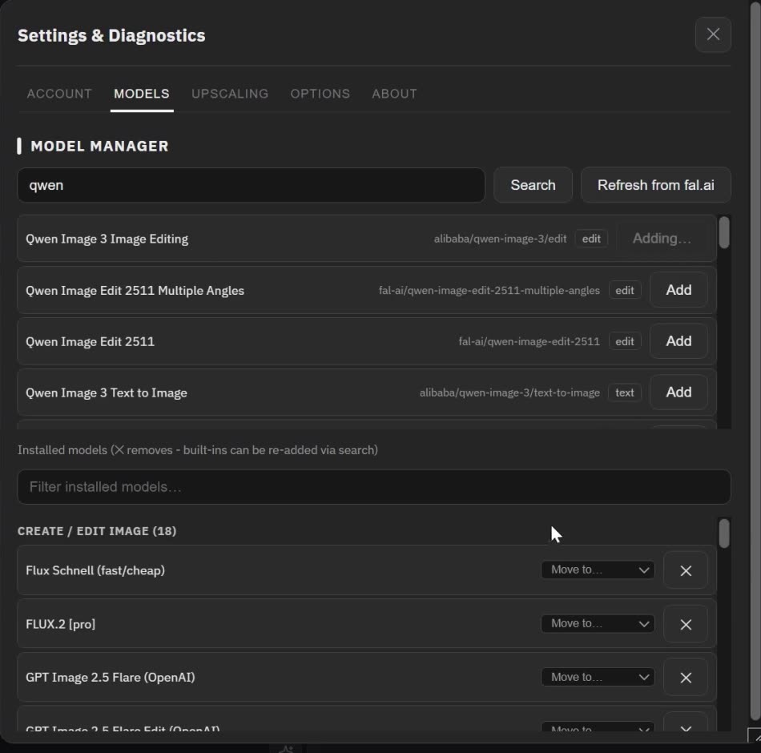Open the Upscaling tab
The image size is (761, 753).
click(x=230, y=94)
